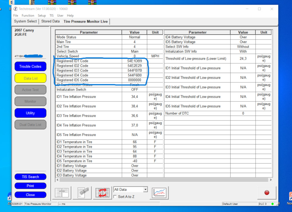Select the 2nd Tire parameter row
Image resolution: width=292 pixels, height=212 pixels.
click(109, 47)
